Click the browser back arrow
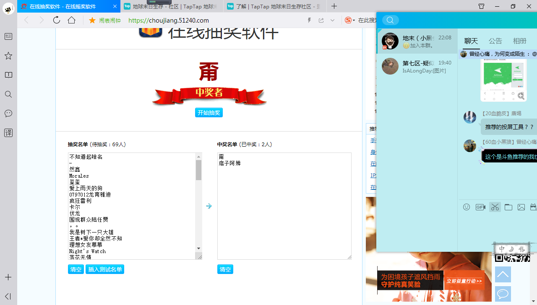 (26, 20)
